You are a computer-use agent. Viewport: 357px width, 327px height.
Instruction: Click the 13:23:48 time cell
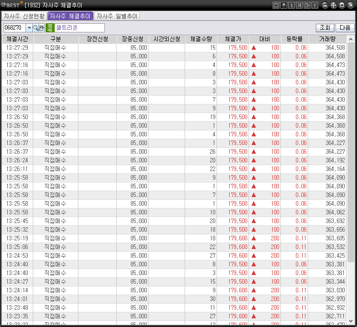coord(17,307)
